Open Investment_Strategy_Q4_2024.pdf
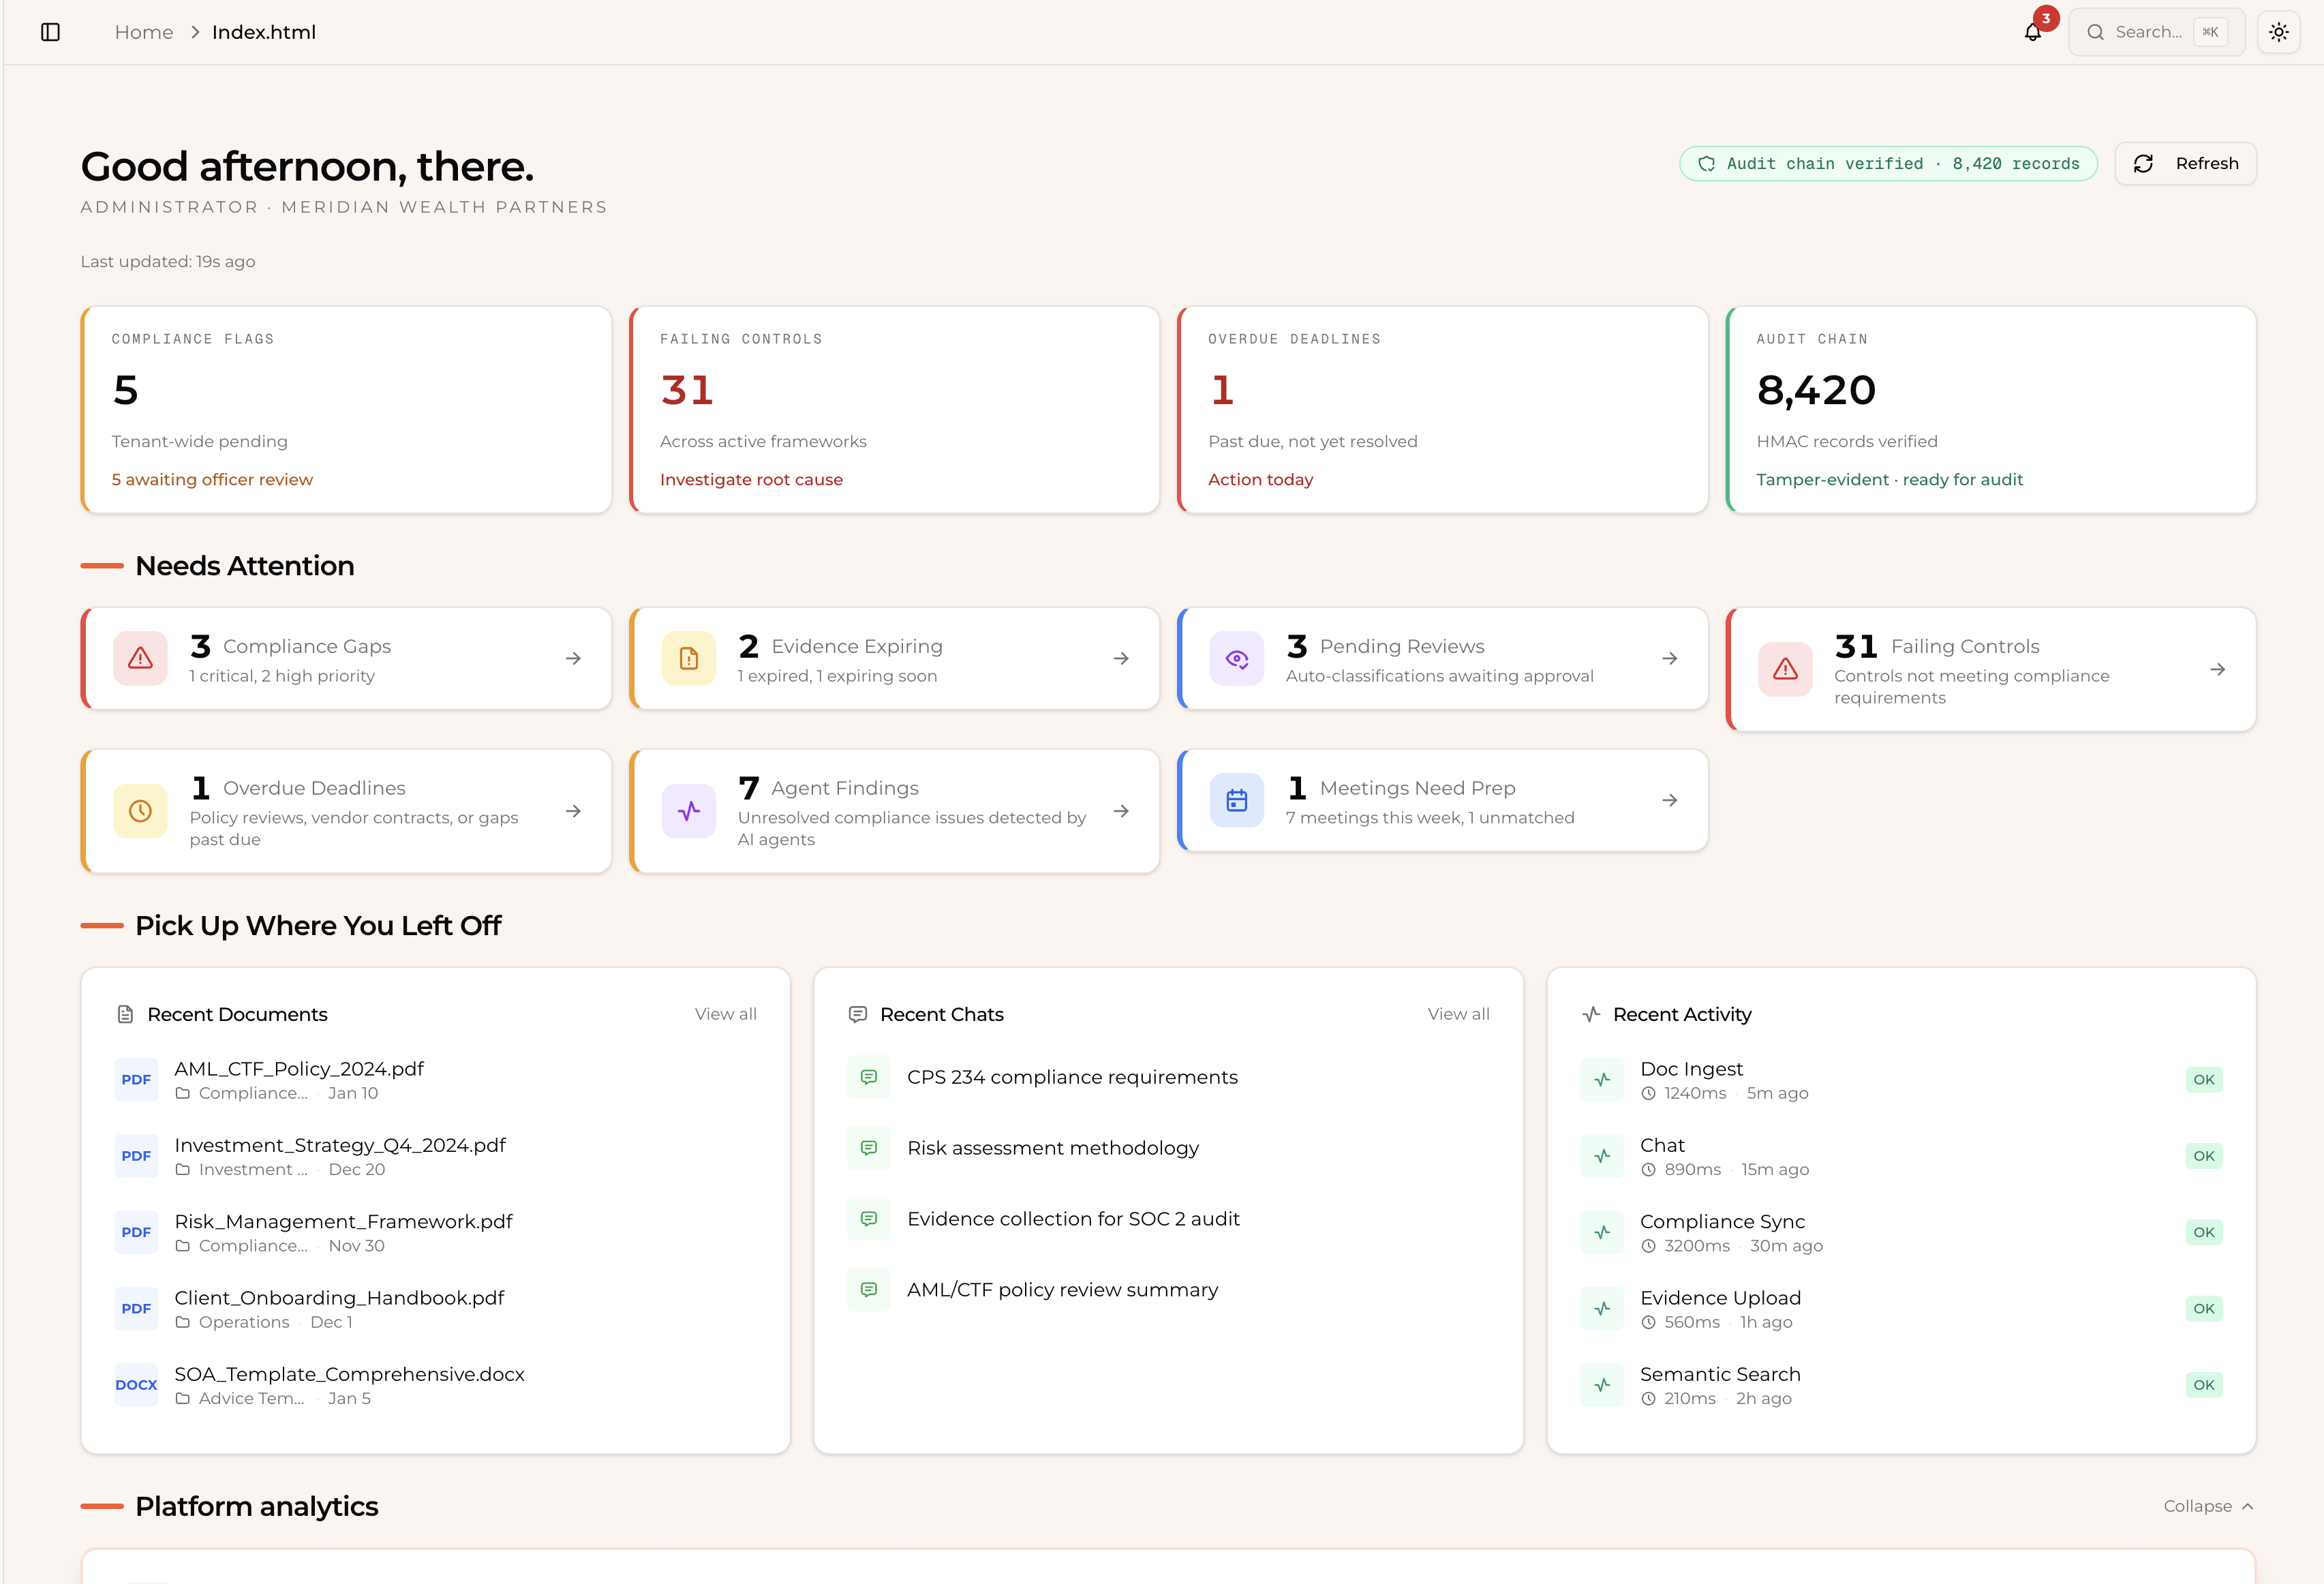2324x1584 pixels. click(x=435, y=1156)
